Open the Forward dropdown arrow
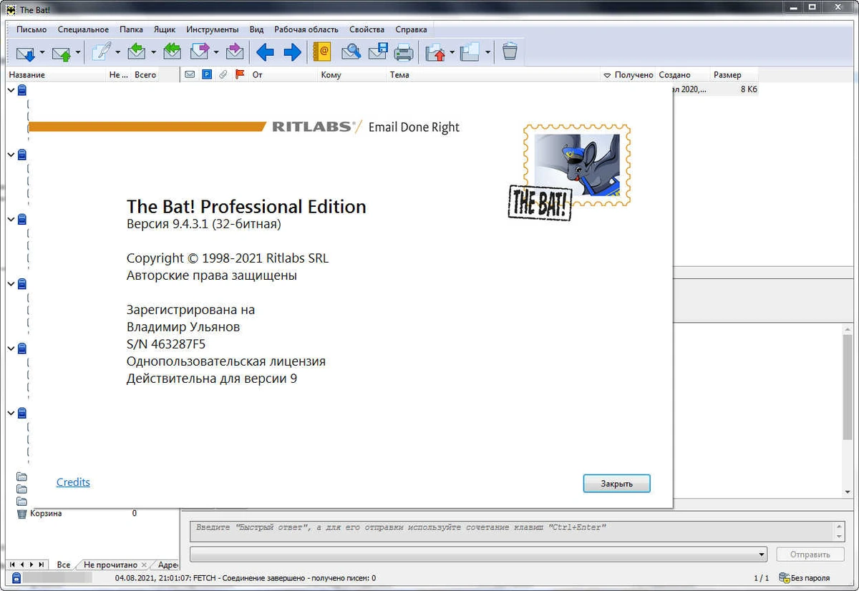859x591 pixels. coord(215,53)
